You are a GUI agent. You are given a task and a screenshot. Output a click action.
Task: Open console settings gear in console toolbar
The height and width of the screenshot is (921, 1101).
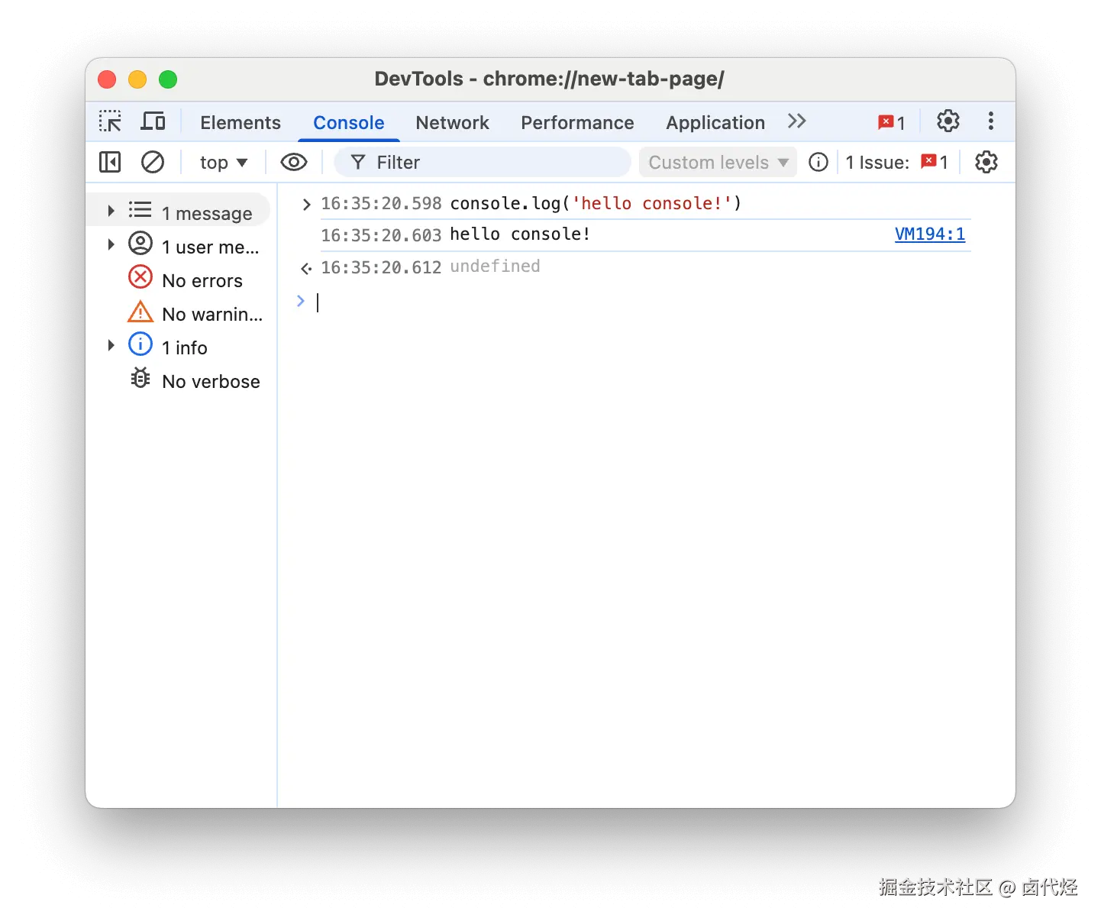[x=986, y=162]
